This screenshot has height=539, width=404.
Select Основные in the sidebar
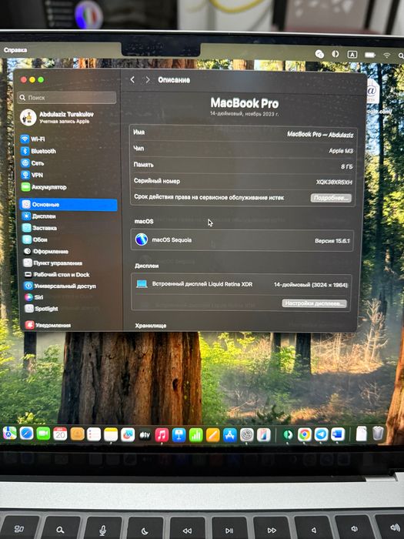[68, 205]
